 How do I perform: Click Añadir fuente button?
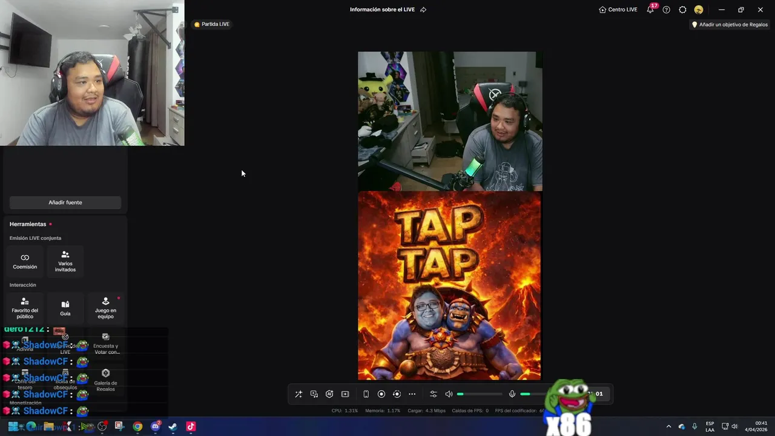[x=65, y=202]
